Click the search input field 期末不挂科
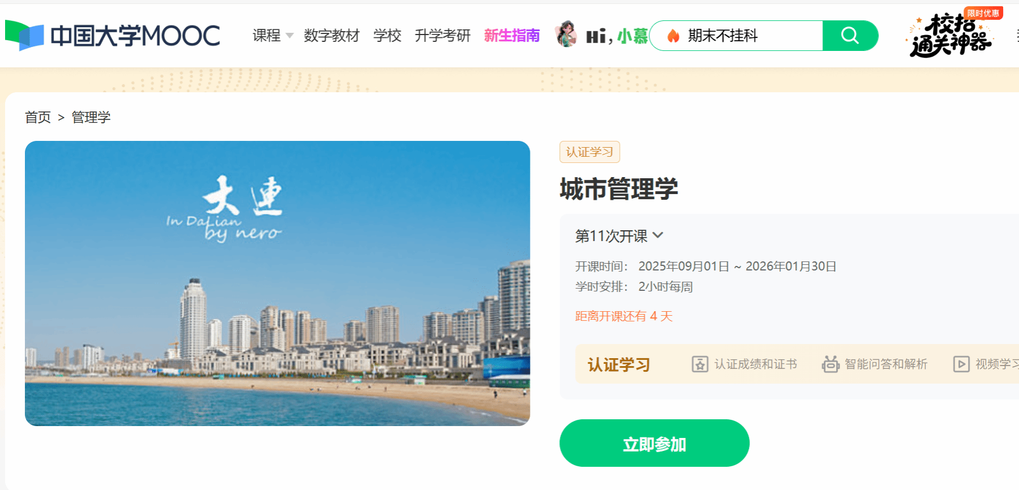The height and width of the screenshot is (490, 1019). click(736, 36)
